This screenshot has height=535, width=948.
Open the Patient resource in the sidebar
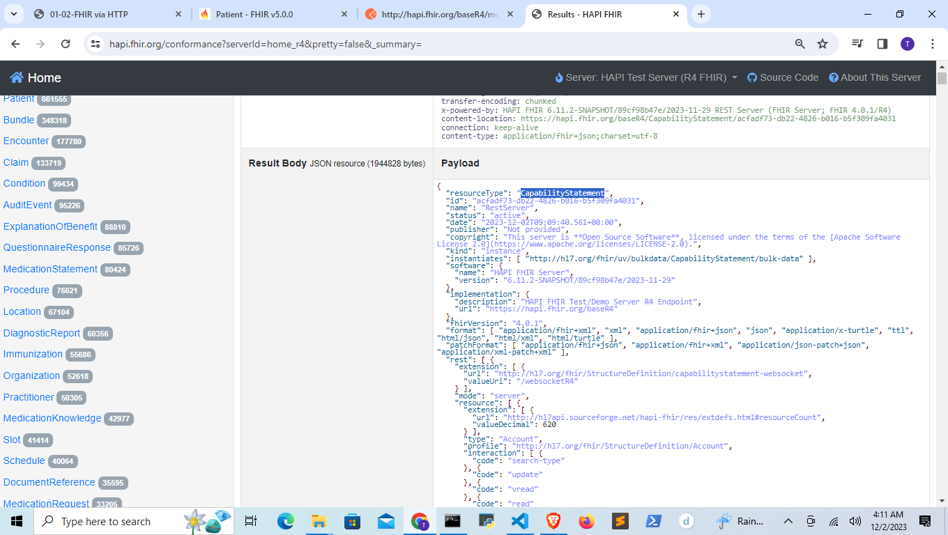[19, 99]
